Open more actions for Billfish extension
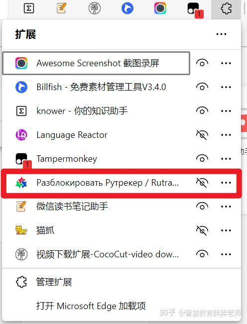The width and height of the screenshot is (247, 324). [226, 87]
